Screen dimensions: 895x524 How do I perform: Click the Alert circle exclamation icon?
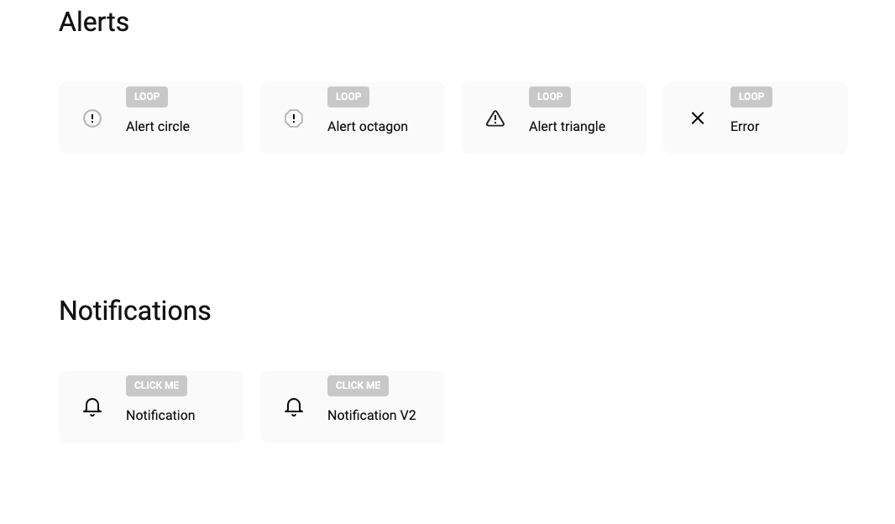(x=92, y=118)
